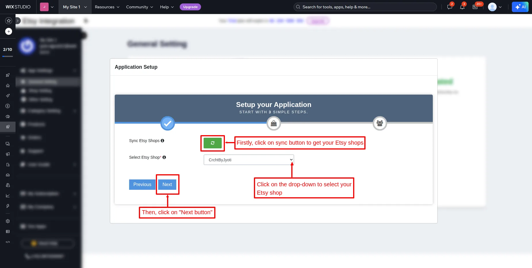The height and width of the screenshot is (268, 532).
Task: Click the desktop and mobile devices icon
Action: coord(8,144)
